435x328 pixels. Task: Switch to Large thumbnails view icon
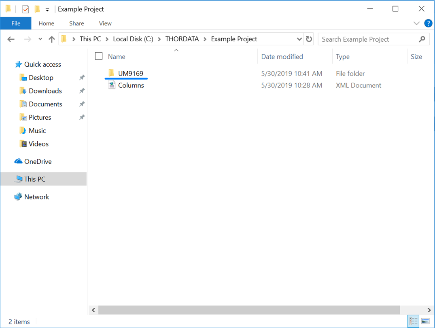tap(425, 321)
